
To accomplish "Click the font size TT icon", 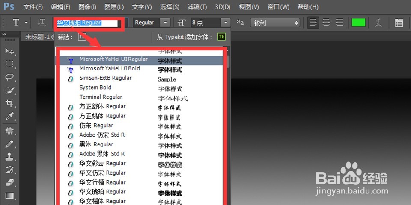I will coord(182,23).
